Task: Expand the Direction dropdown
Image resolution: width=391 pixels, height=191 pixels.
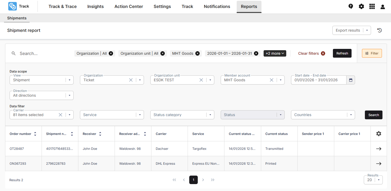Action: 69,95
